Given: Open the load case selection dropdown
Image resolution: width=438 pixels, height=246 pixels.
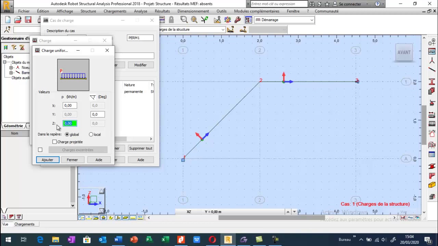Looking at the screenshot, I should (x=223, y=29).
